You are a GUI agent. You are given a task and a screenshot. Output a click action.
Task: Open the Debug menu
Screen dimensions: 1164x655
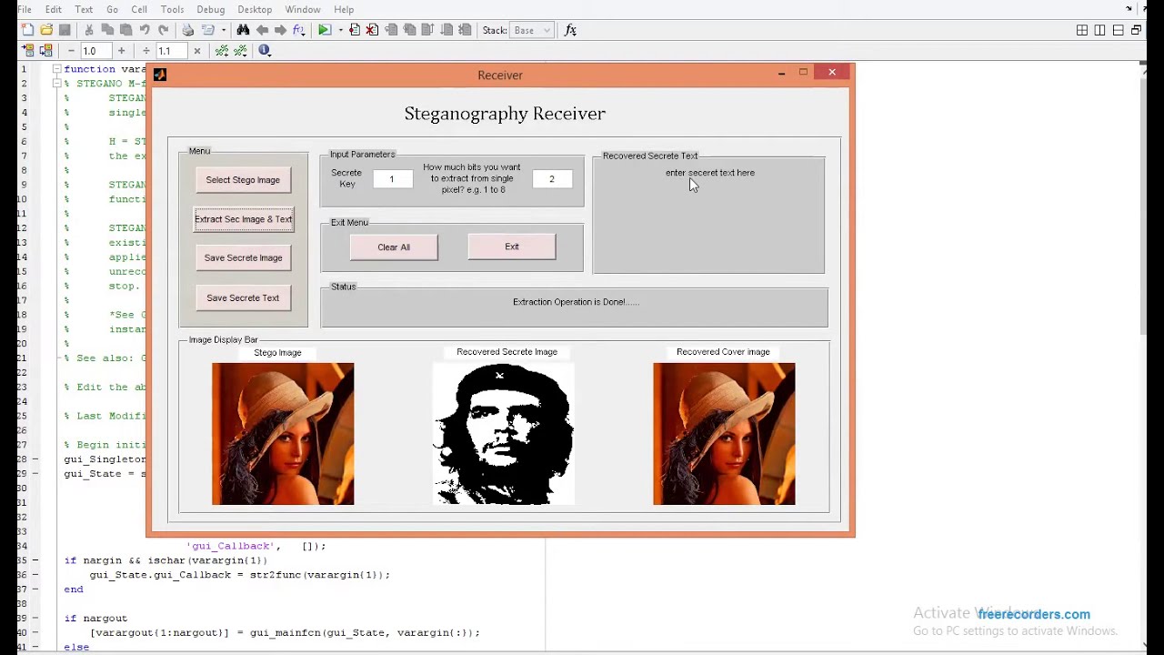tap(211, 9)
